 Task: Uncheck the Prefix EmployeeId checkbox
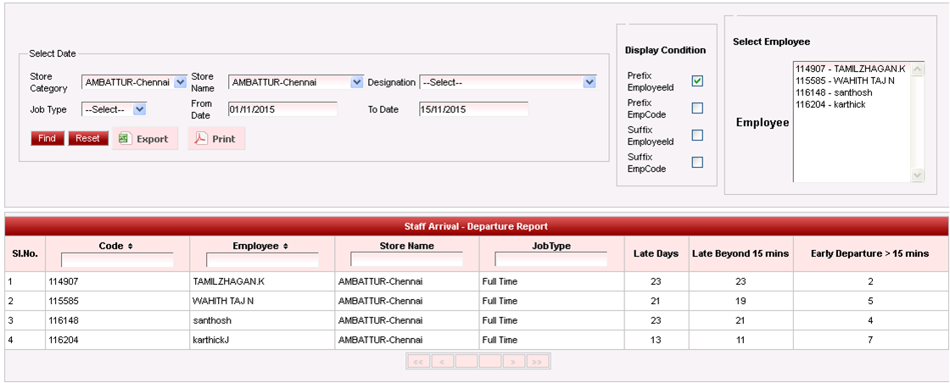[x=697, y=81]
